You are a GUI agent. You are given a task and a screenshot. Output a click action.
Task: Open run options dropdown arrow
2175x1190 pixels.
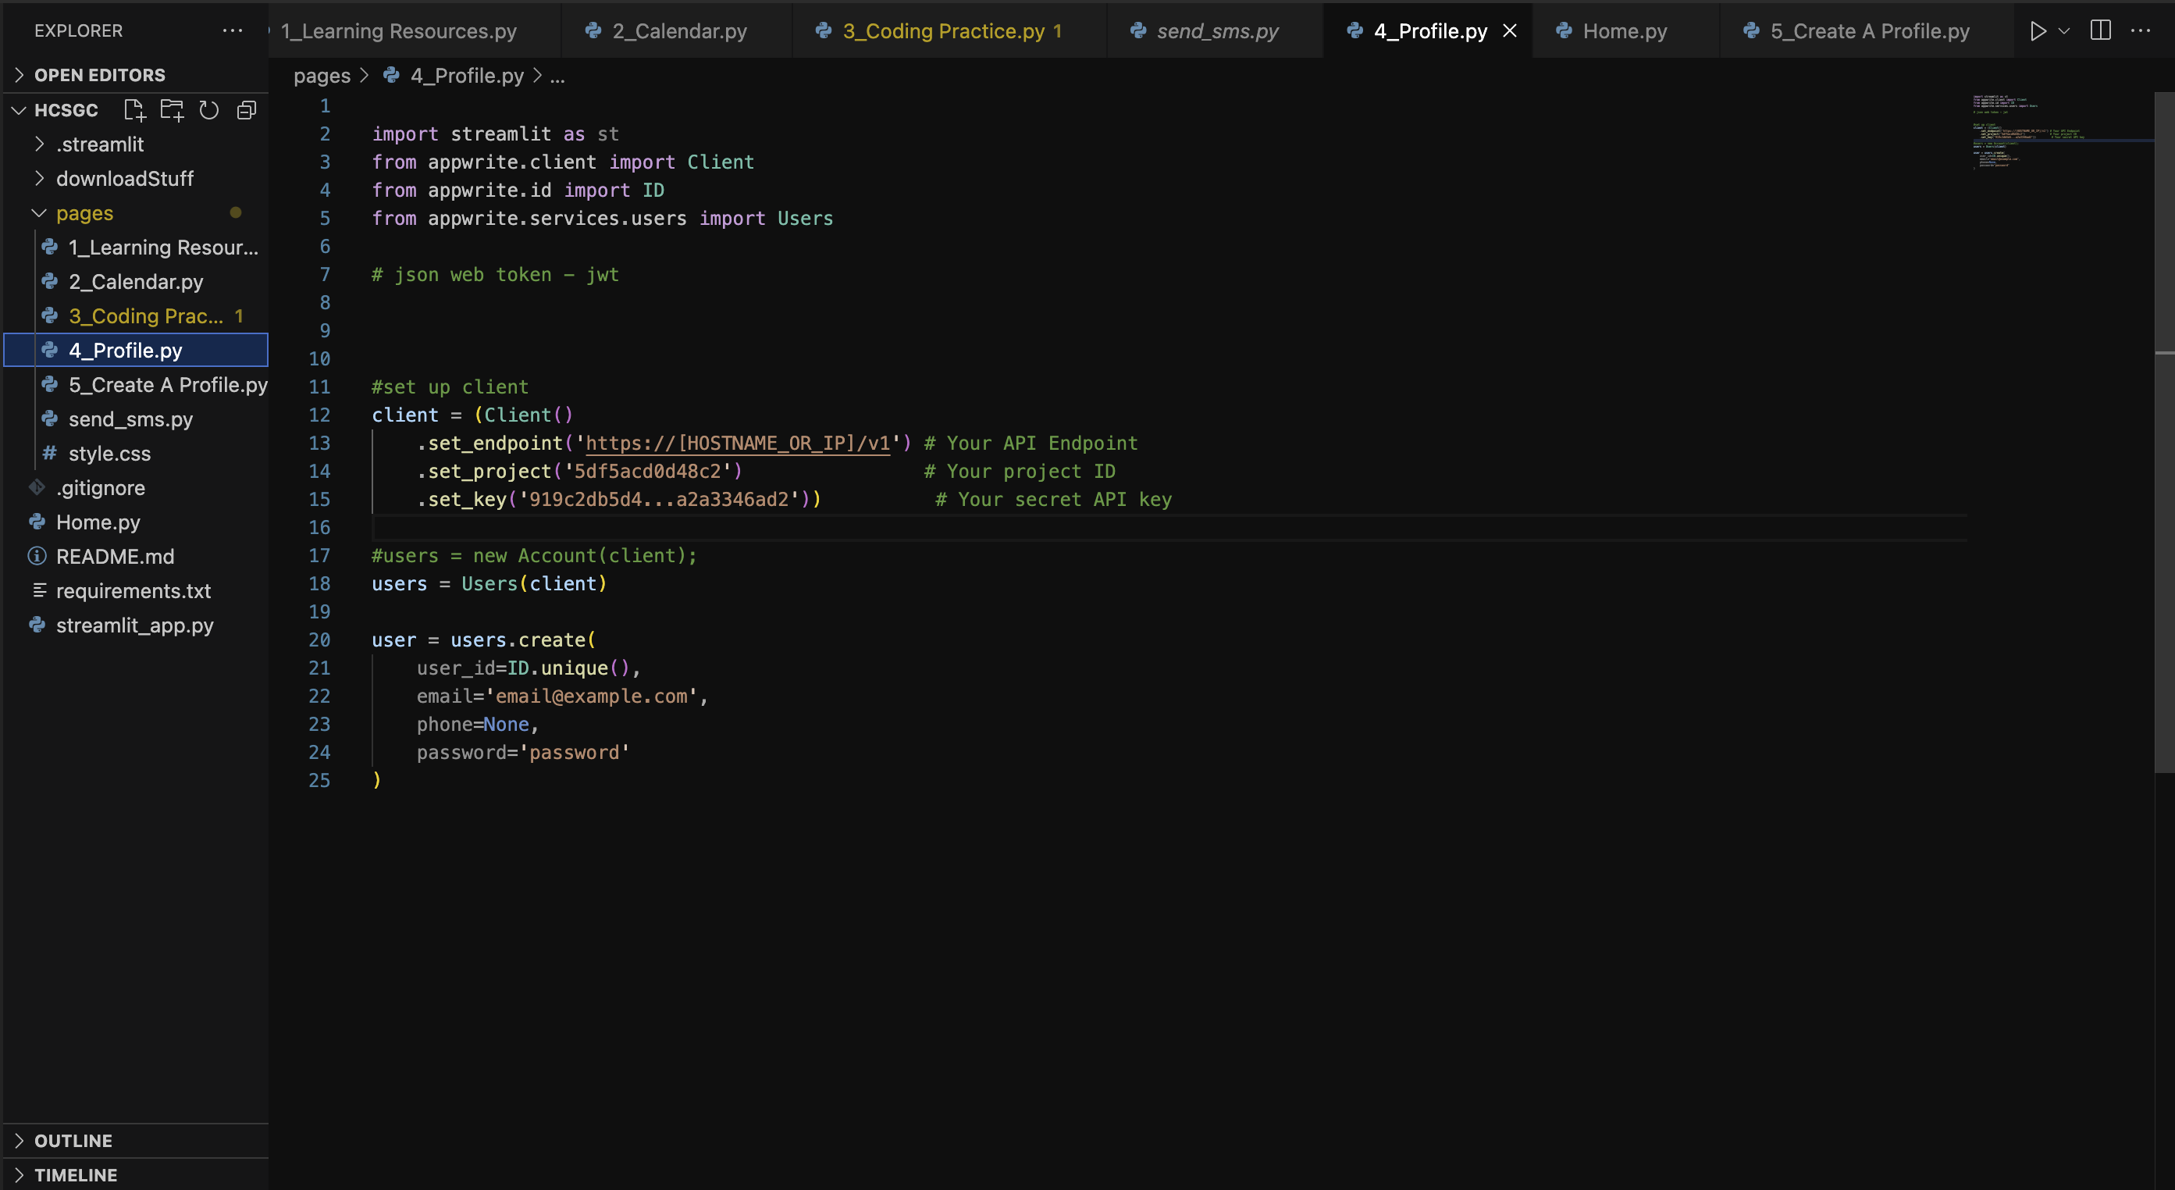tap(2063, 31)
